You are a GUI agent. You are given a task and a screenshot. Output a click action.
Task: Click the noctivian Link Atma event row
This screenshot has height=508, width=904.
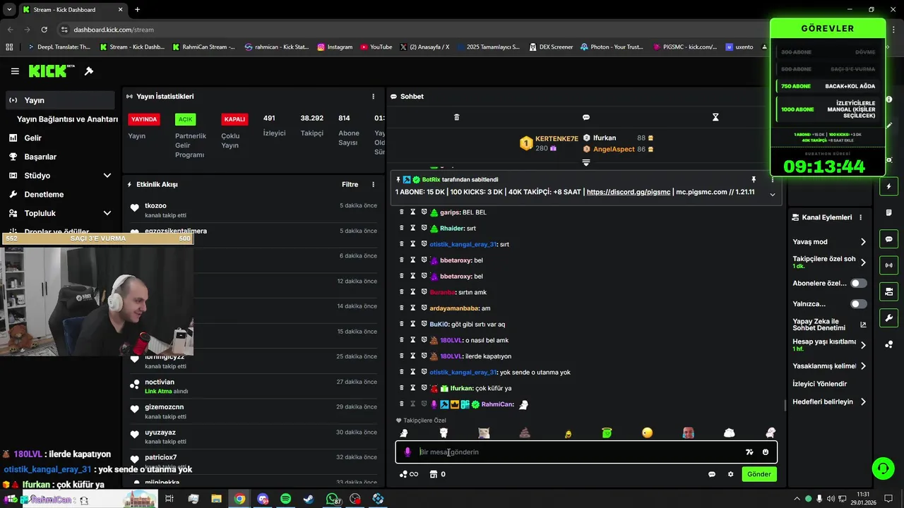point(254,387)
